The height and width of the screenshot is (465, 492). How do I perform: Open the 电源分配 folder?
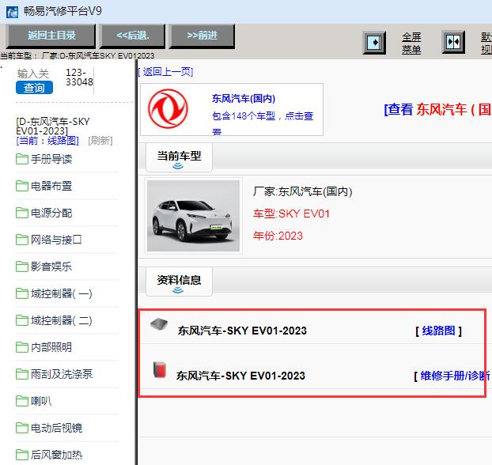(44, 213)
